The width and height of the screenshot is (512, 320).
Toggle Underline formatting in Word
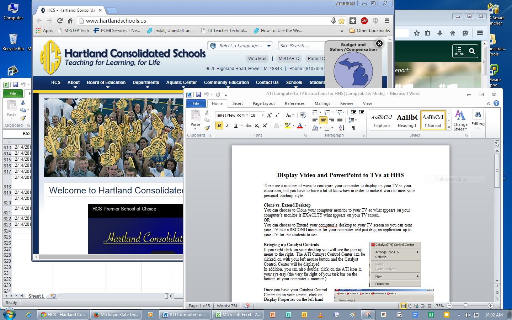point(236,126)
